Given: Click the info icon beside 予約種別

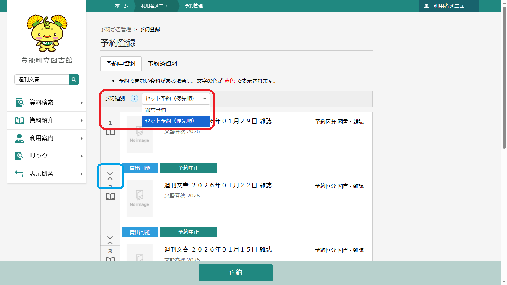Looking at the screenshot, I should pyautogui.click(x=134, y=99).
